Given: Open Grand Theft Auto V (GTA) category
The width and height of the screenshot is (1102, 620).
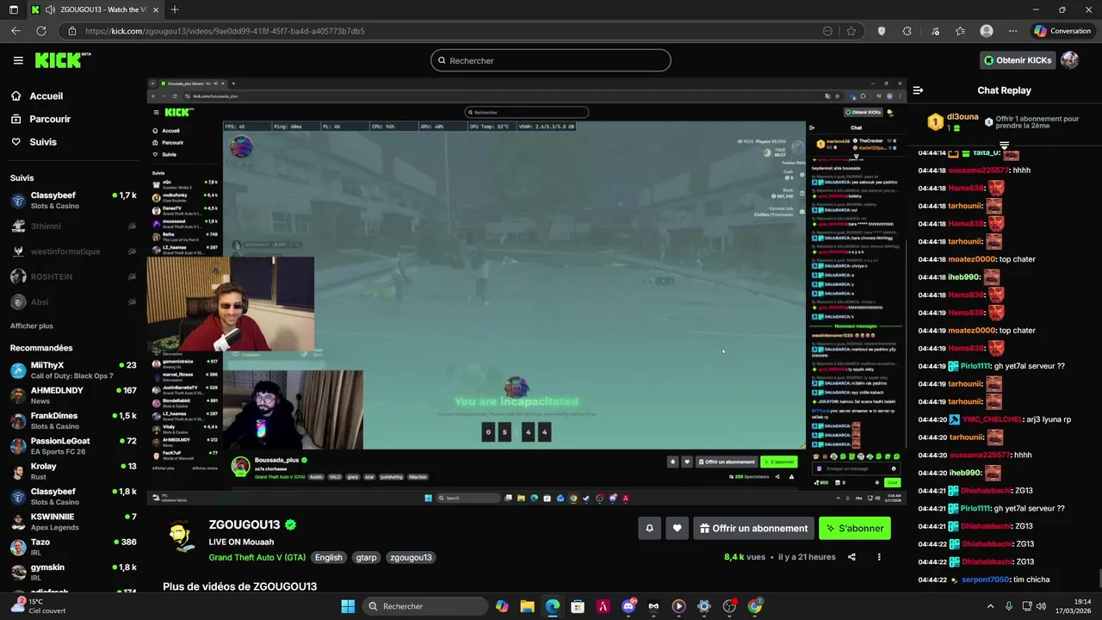Looking at the screenshot, I should point(257,557).
